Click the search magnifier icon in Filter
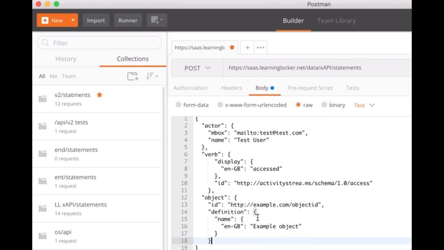Viewport: 444px width, 250px height. [45, 43]
